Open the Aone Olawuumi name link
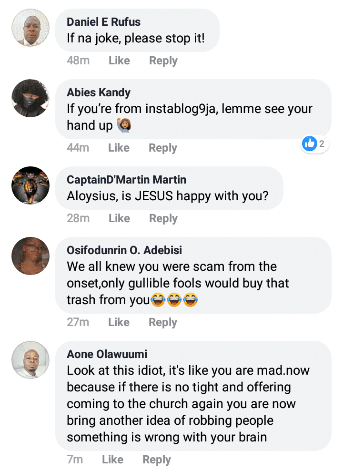Viewport: 343px width, 471px height. [x=107, y=354]
